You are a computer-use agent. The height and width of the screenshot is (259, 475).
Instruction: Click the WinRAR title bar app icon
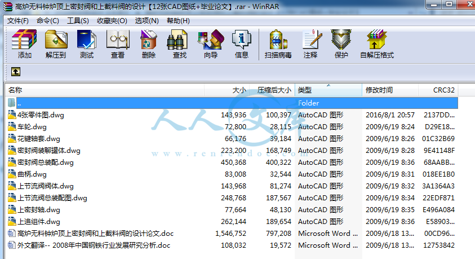[x=7, y=6]
